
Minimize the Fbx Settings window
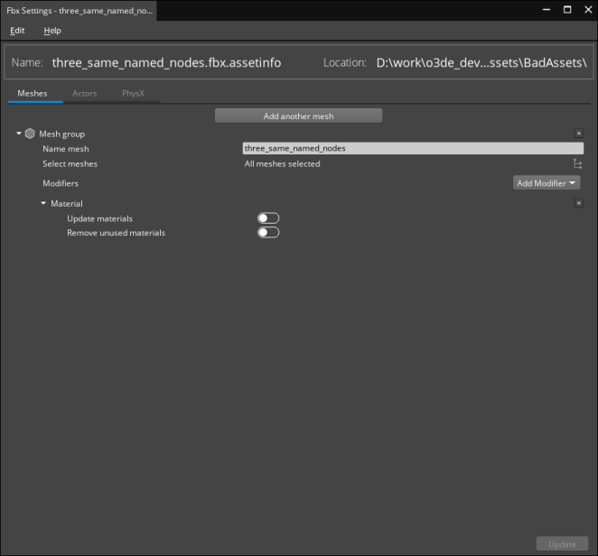(x=545, y=9)
